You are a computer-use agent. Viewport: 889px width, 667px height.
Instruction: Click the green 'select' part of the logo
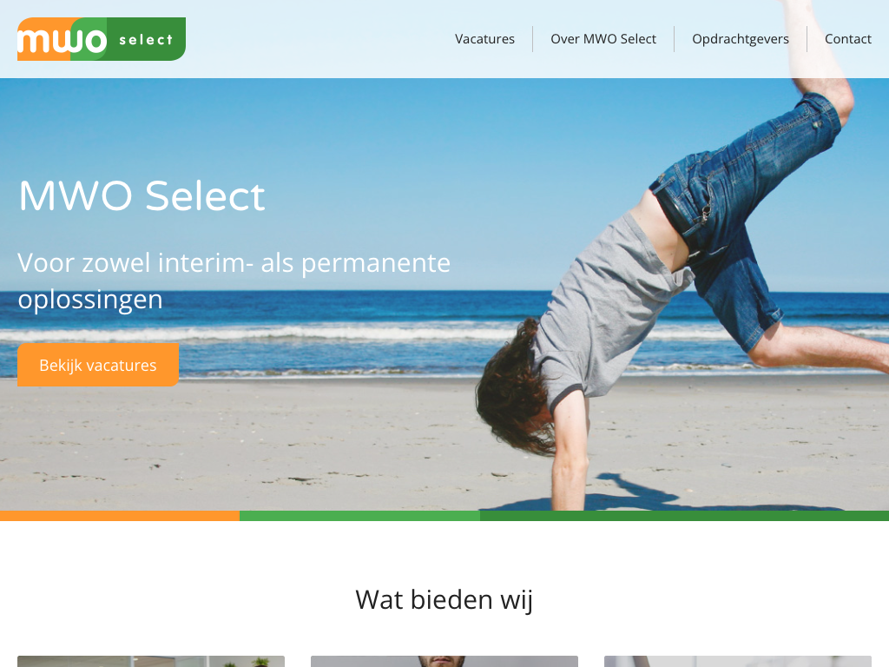click(146, 39)
